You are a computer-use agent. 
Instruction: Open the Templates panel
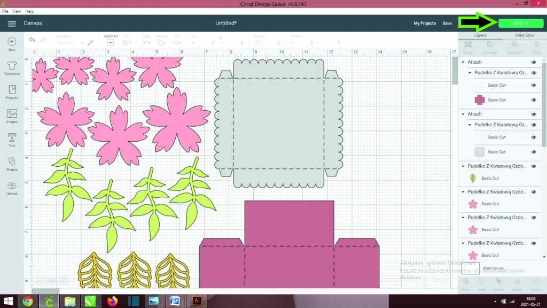pos(12,68)
